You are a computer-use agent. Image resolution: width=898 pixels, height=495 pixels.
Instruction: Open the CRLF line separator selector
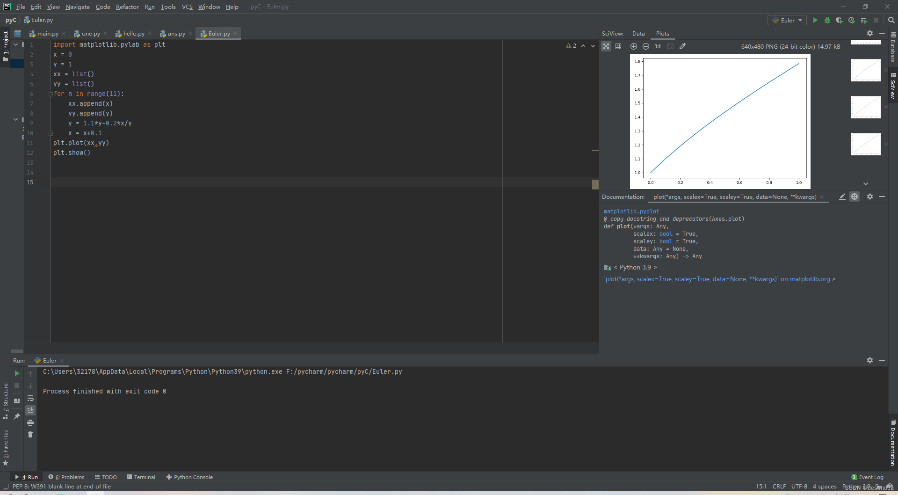pyautogui.click(x=779, y=487)
